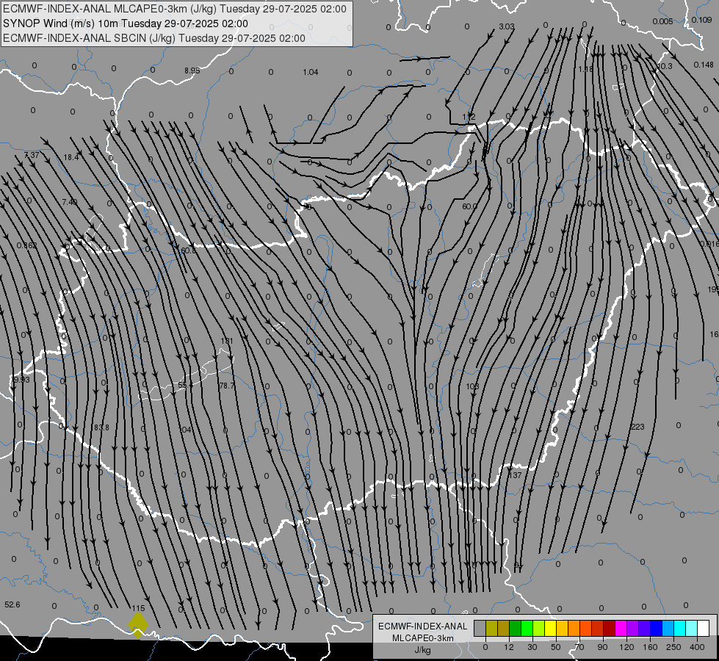Select the gray swatch in the MLCAPE legend
This screenshot has width=719, height=661.
480,629
